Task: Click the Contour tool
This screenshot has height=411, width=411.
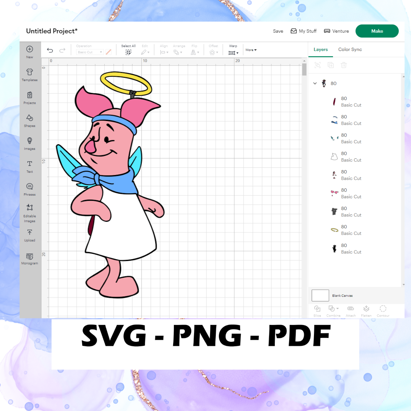Action: point(383,311)
